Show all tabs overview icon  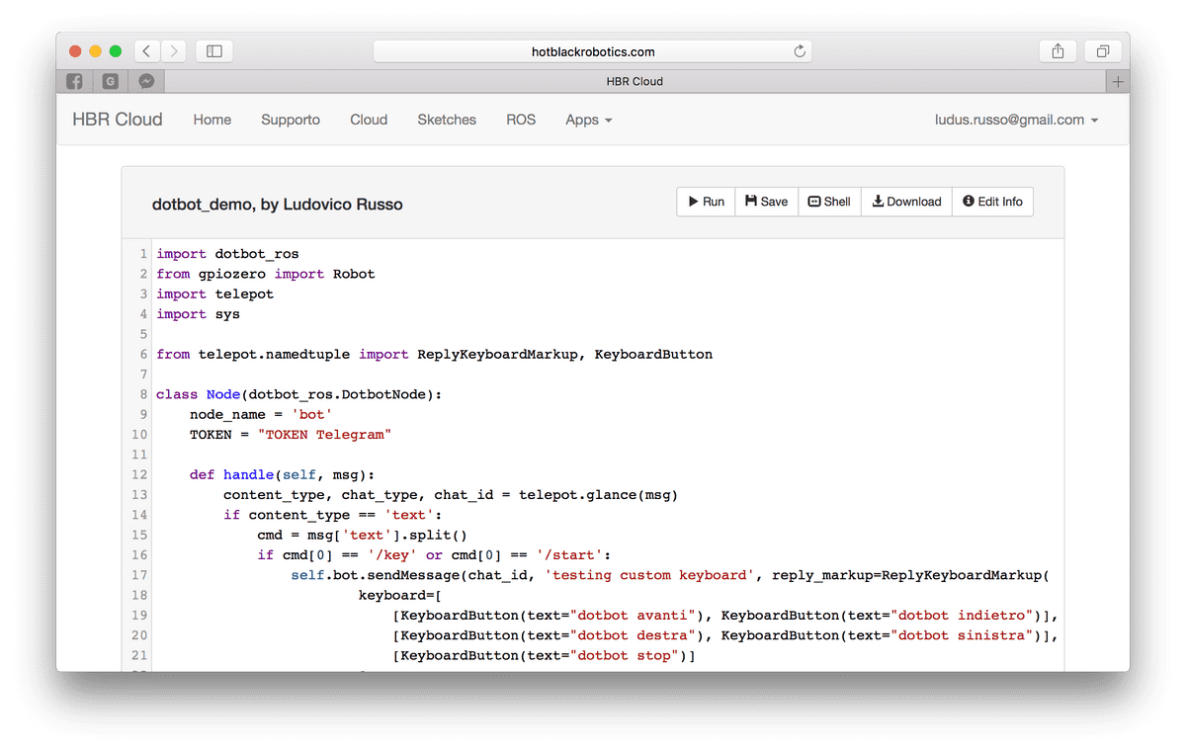pos(1103,51)
